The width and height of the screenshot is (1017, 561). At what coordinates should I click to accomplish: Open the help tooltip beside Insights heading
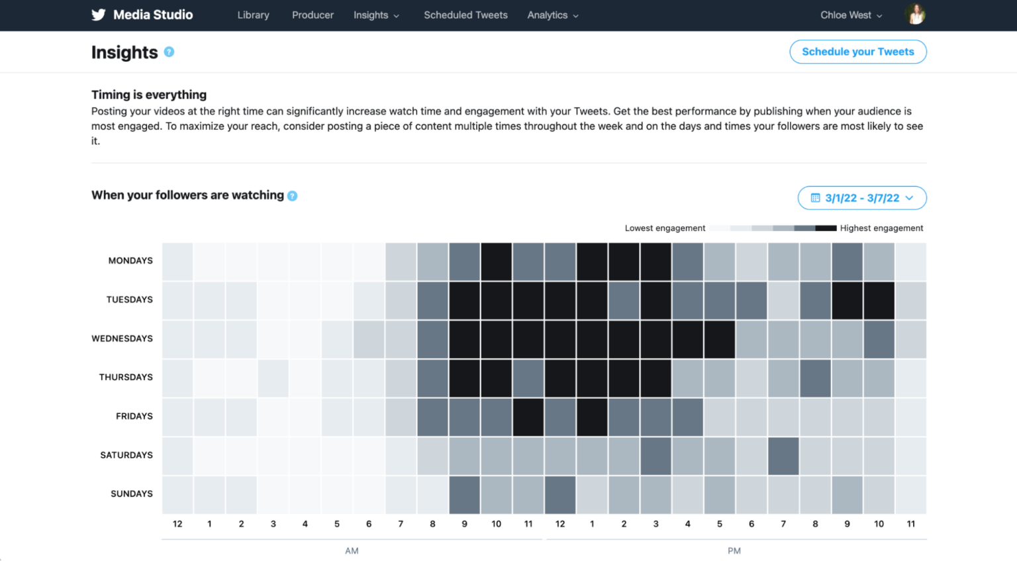(x=169, y=52)
